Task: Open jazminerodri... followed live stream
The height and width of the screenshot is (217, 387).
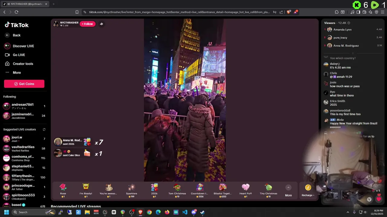Action: (24, 116)
